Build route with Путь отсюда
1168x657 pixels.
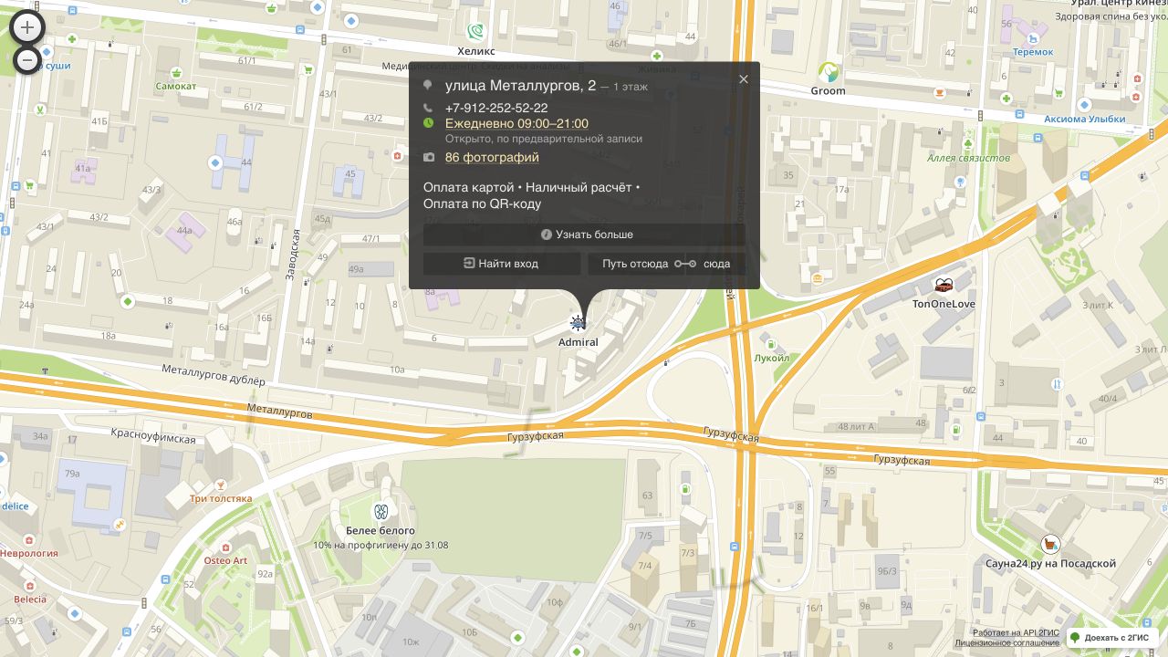point(635,264)
